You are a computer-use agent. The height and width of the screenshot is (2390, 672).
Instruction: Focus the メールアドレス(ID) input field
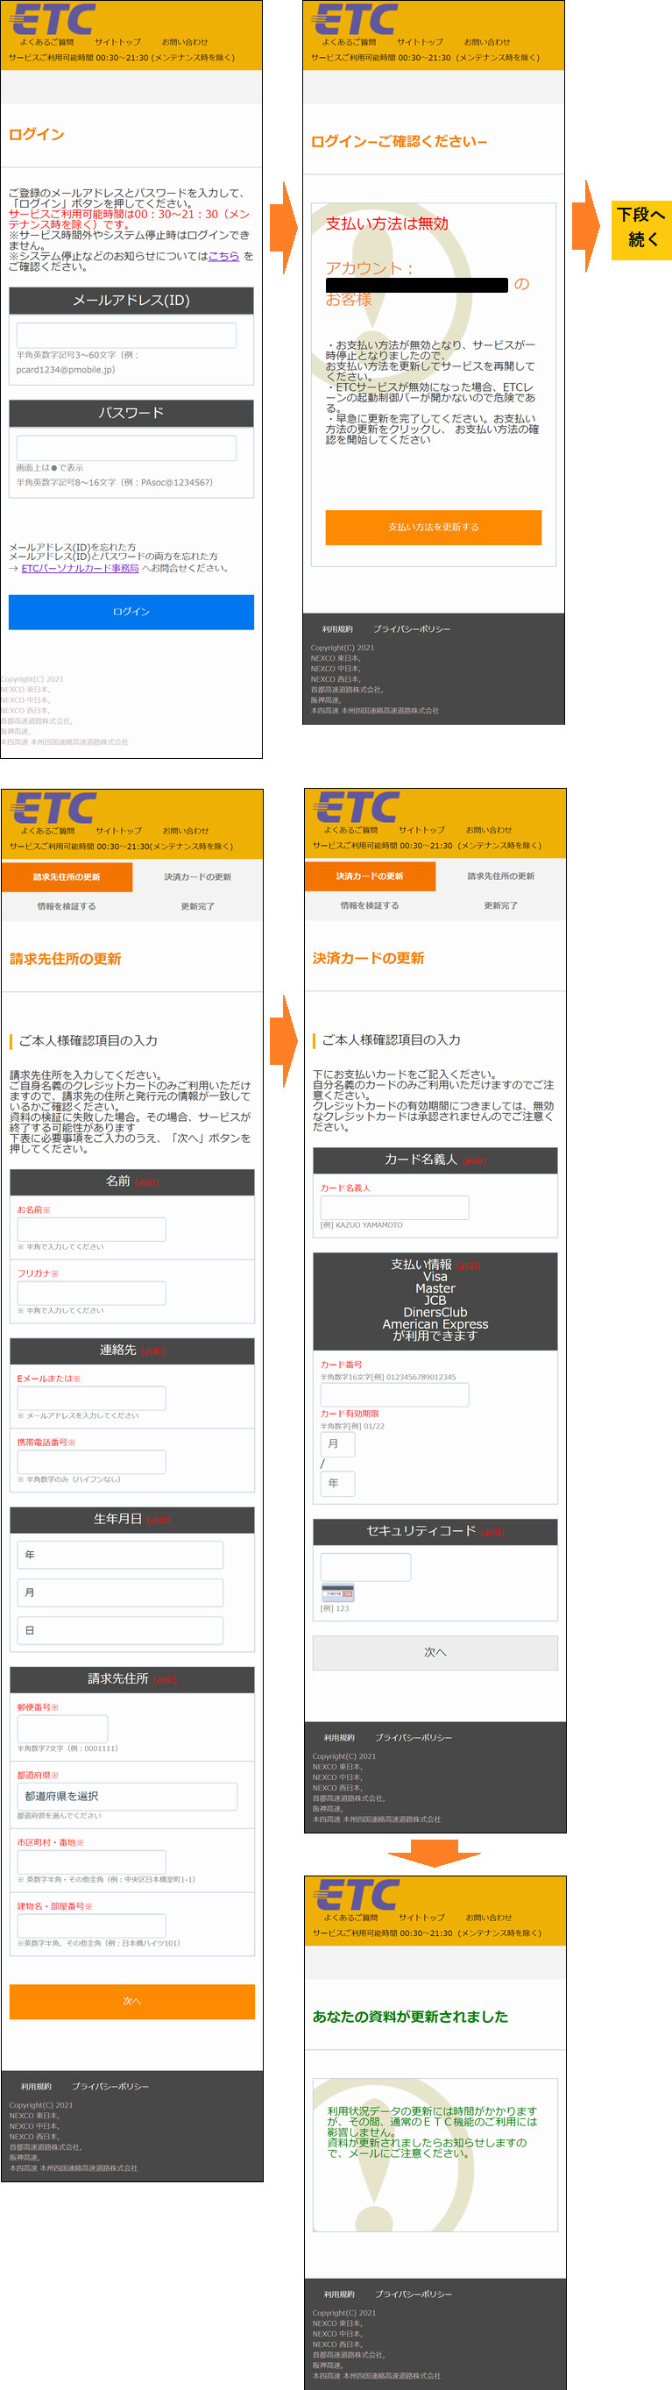pyautogui.click(x=126, y=335)
